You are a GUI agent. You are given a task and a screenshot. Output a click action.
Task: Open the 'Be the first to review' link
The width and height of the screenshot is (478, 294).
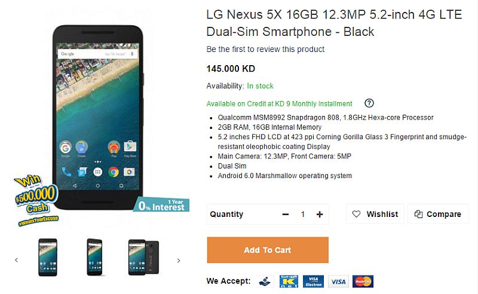click(x=265, y=49)
